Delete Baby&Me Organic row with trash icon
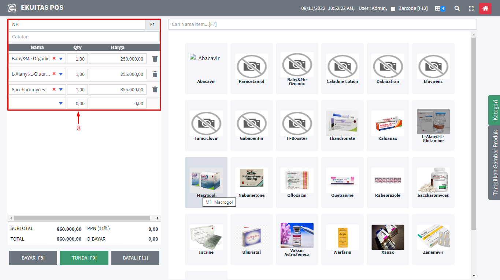 click(x=155, y=59)
